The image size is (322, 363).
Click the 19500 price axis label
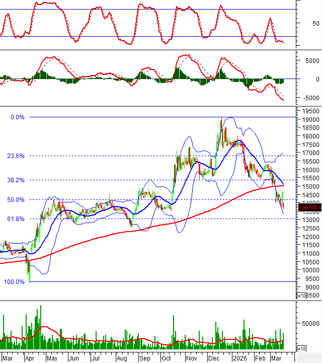[x=310, y=111]
